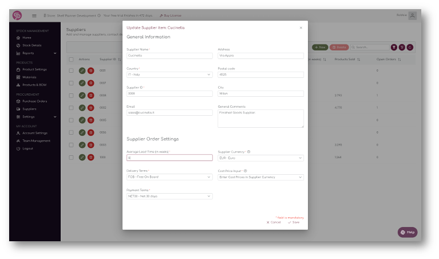
Task: Click the info icon next to Cost Price Input
Action: (x=246, y=171)
